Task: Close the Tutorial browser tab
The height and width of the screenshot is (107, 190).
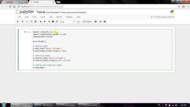Action: point(53,2)
